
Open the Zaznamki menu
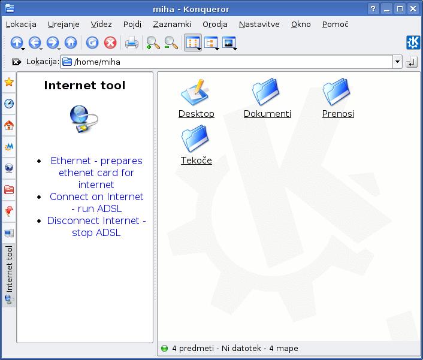(x=172, y=25)
